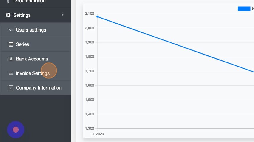Screen dimensions: 254x142
Task: Click the safe icon beside Bank Accounts
Action: [11, 59]
